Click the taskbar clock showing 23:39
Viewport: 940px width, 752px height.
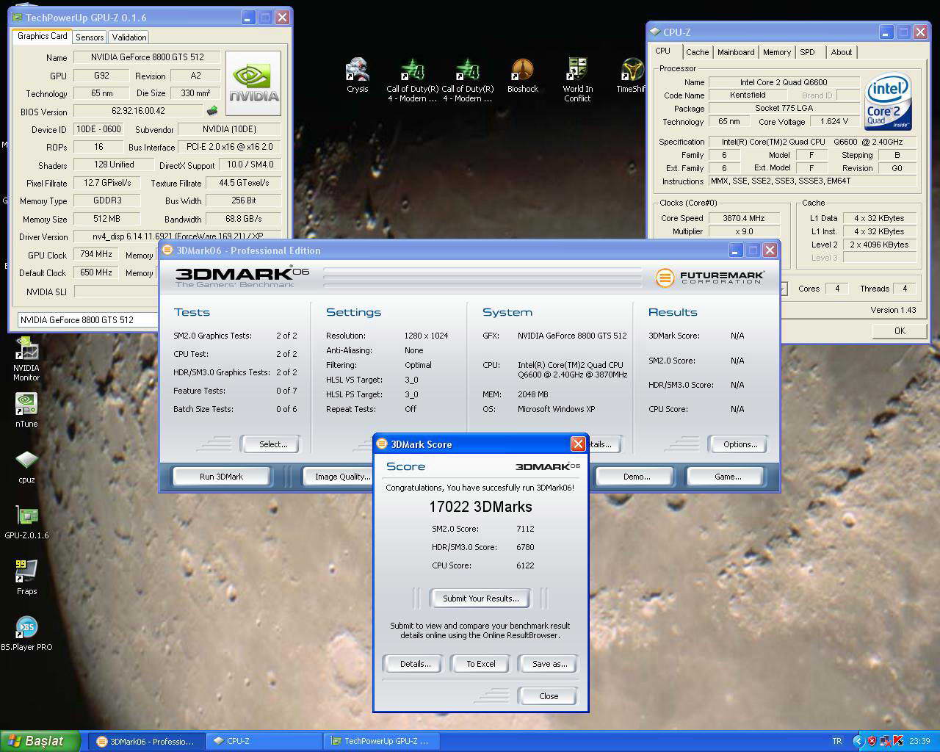click(x=919, y=741)
